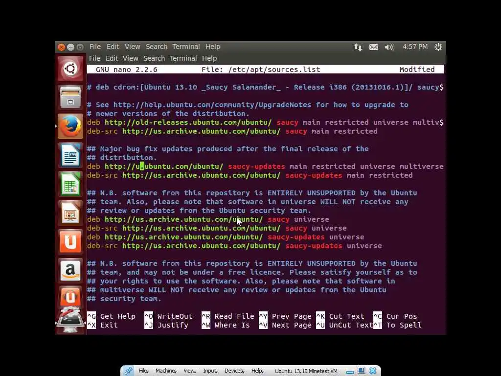Open Edit menu in the top panel
The width and height of the screenshot is (501, 376).
coord(113,47)
